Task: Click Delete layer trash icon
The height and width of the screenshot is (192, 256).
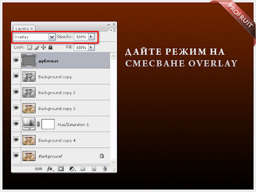Action: (104, 169)
